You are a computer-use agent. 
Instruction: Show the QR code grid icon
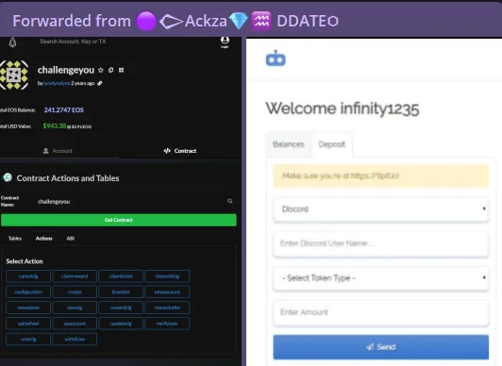click(x=121, y=70)
